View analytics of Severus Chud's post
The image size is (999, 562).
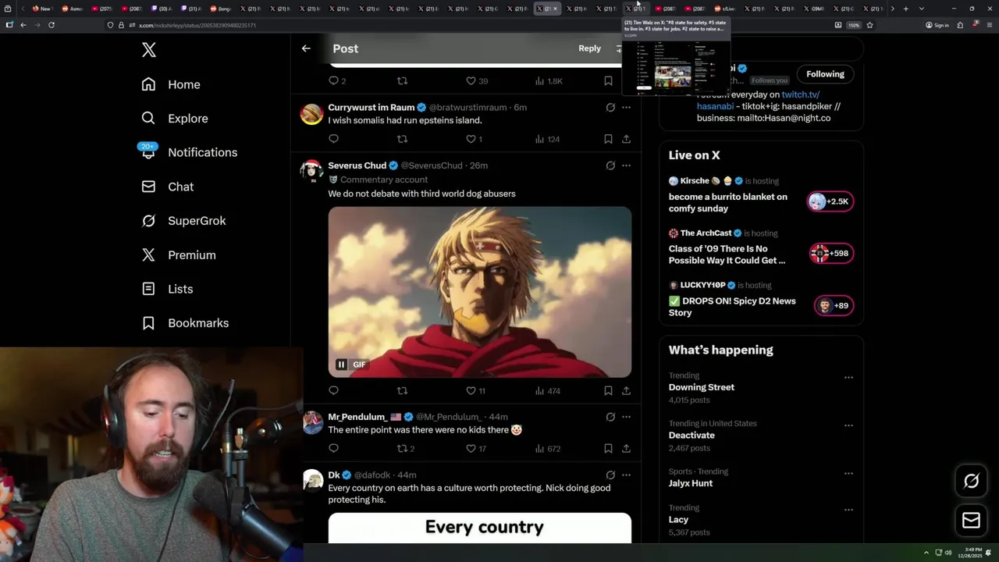point(548,390)
